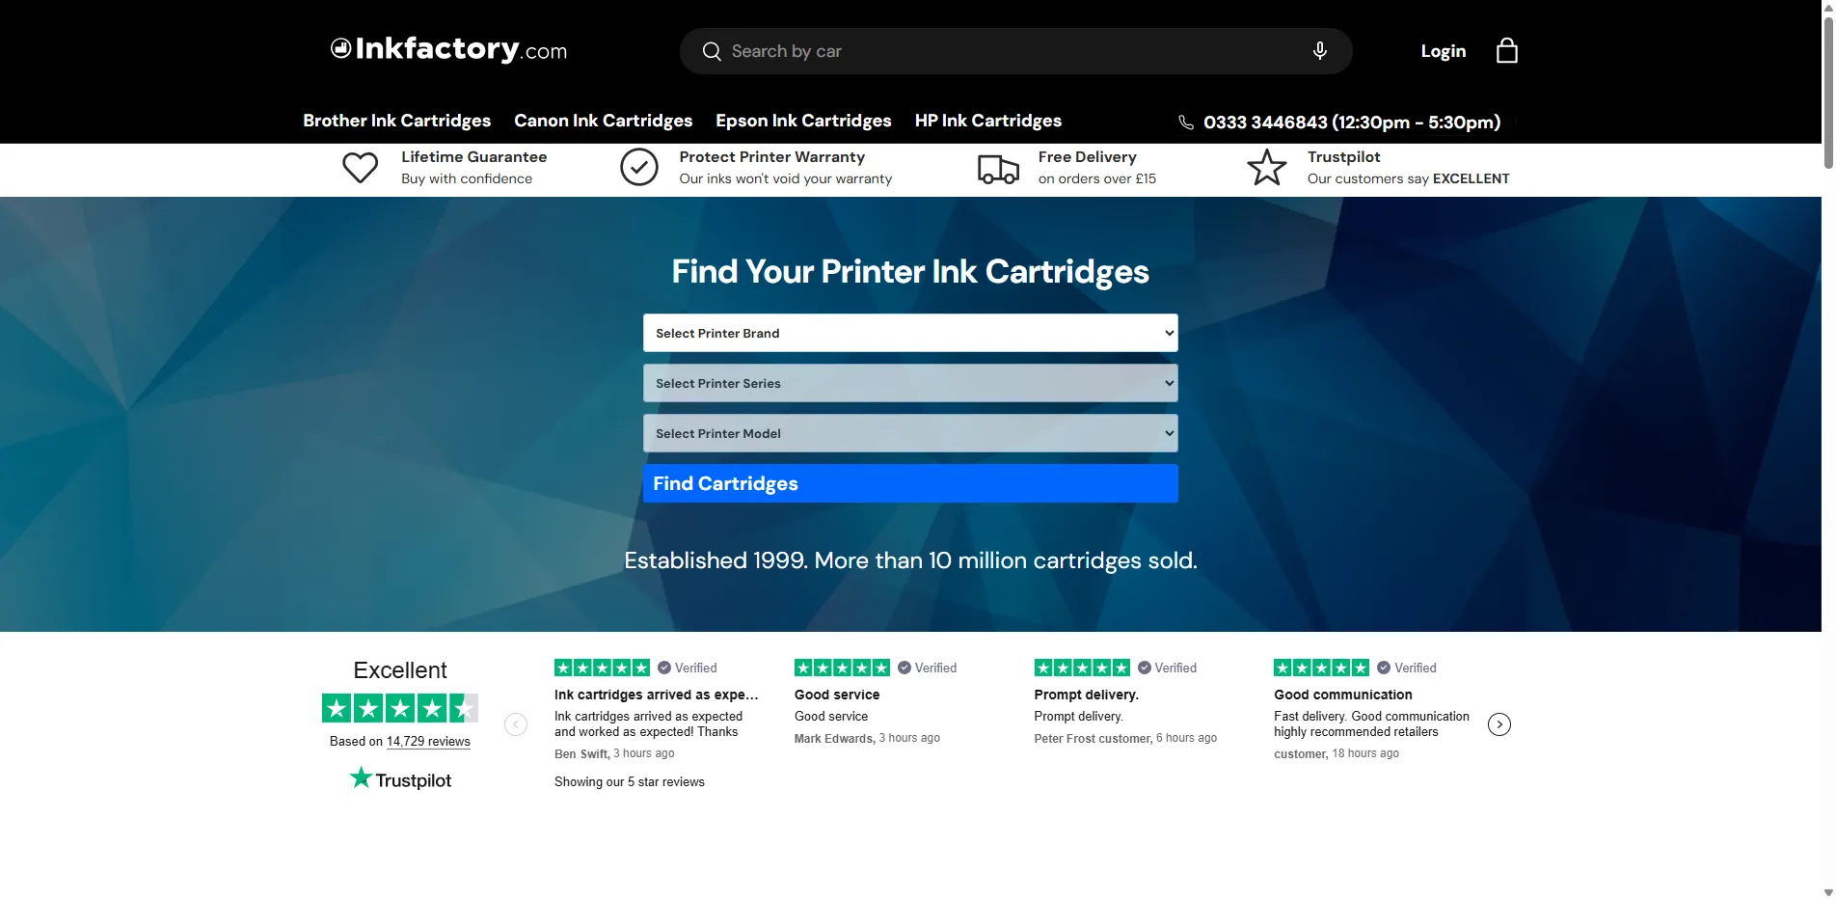Click the shopping bag cart icon

click(x=1506, y=51)
